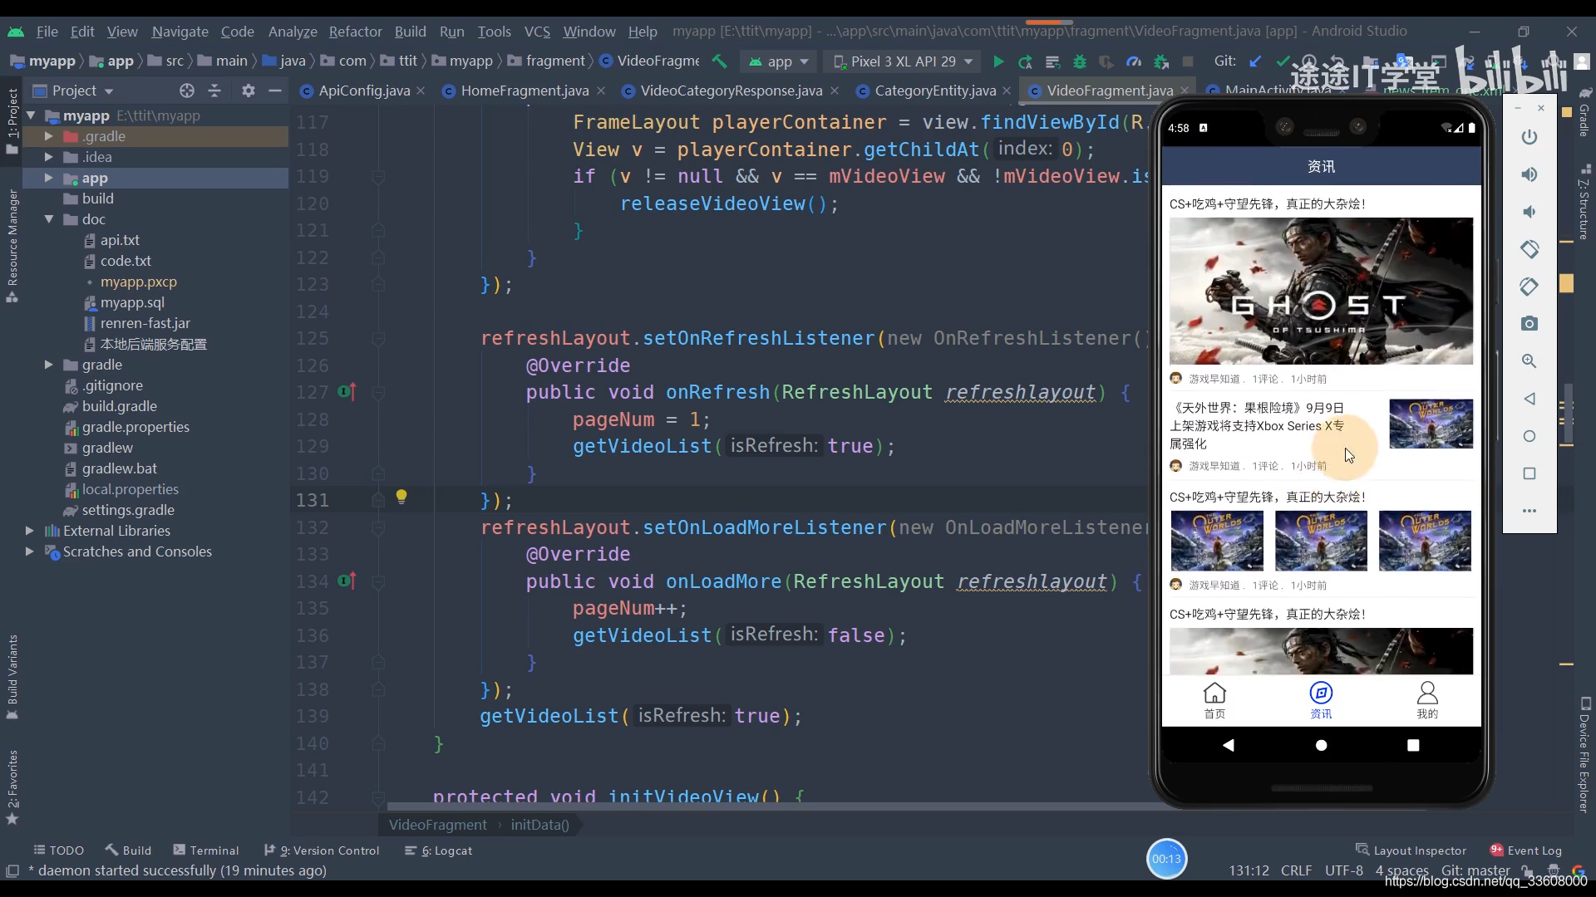This screenshot has height=897, width=1596.
Task: Open emulator extended controls three-dots icon
Action: pos(1529,511)
